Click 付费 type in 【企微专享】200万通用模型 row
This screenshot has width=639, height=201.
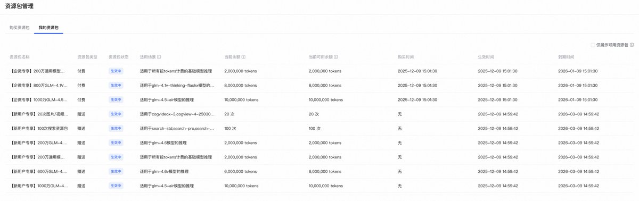click(81, 71)
